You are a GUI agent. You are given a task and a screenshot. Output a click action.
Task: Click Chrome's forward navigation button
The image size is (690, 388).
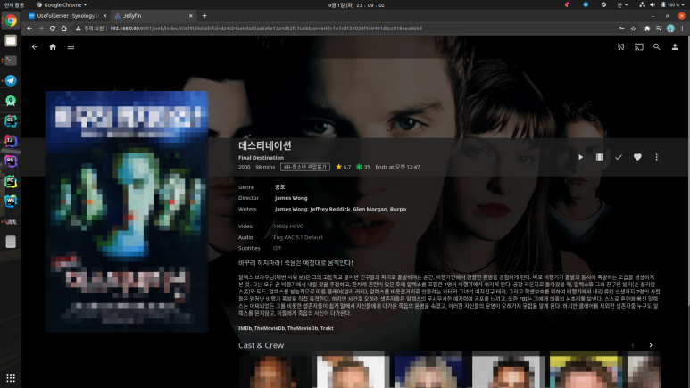click(x=41, y=29)
